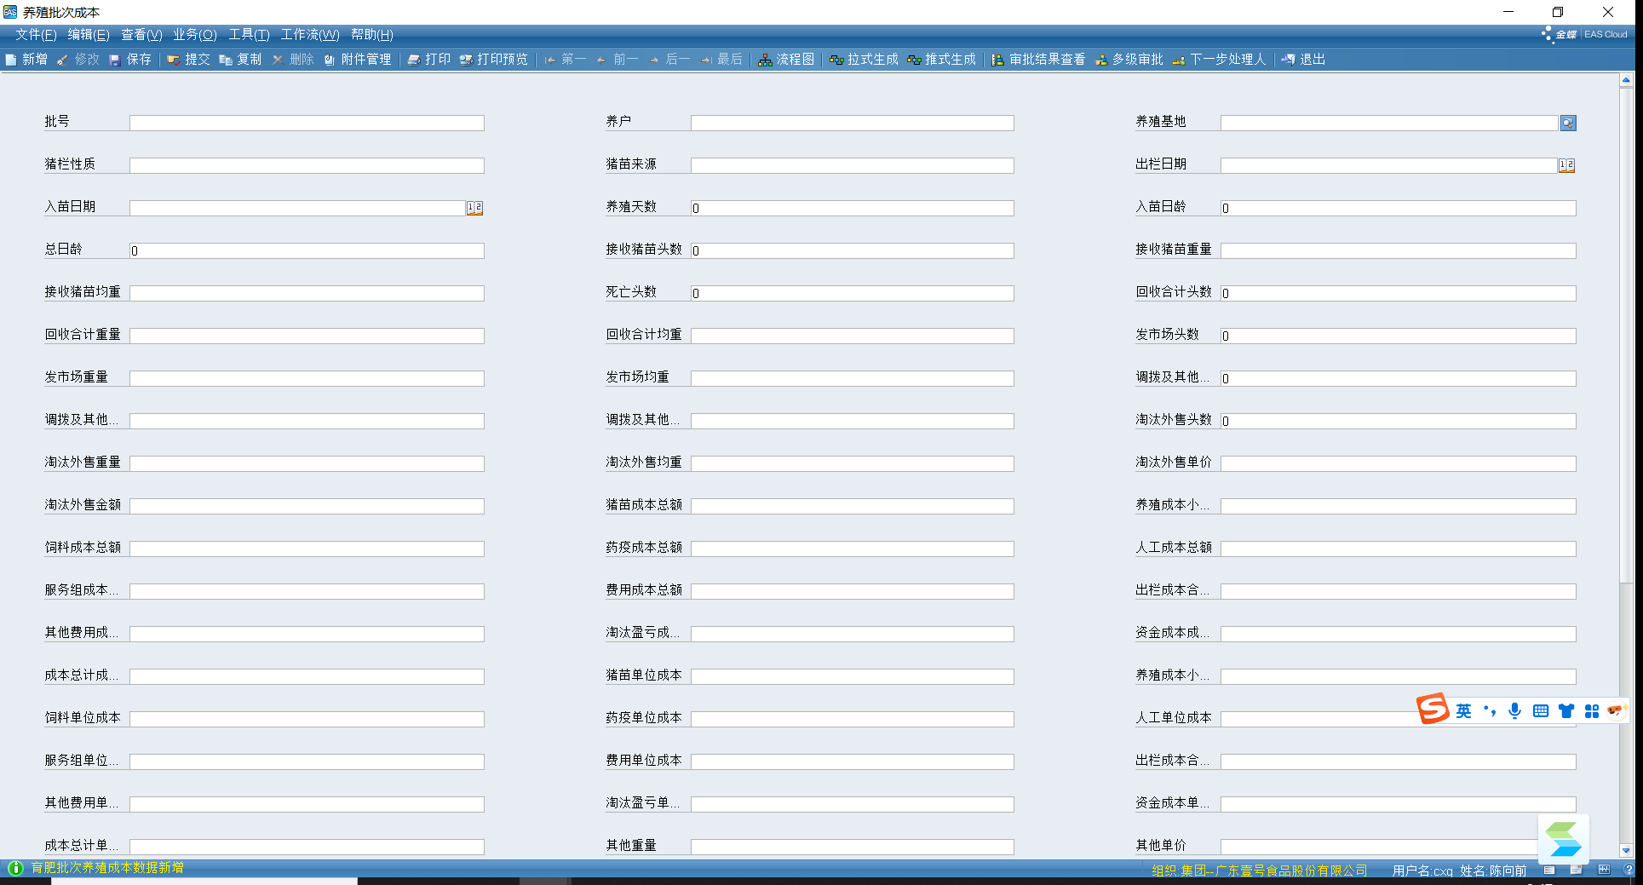Click the 批号 input field
The image size is (1643, 885).
pyautogui.click(x=307, y=124)
